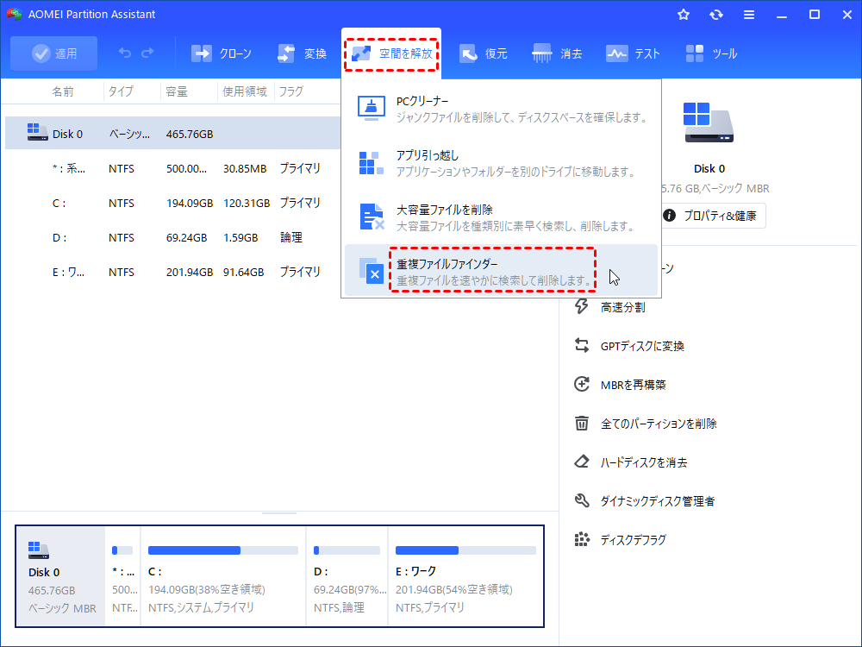Click the wrench icon for dynamic disk
Image resolution: width=862 pixels, height=647 pixels.
pyautogui.click(x=582, y=500)
